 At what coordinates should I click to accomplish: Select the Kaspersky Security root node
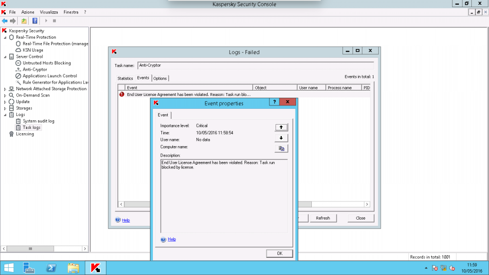coord(27,31)
